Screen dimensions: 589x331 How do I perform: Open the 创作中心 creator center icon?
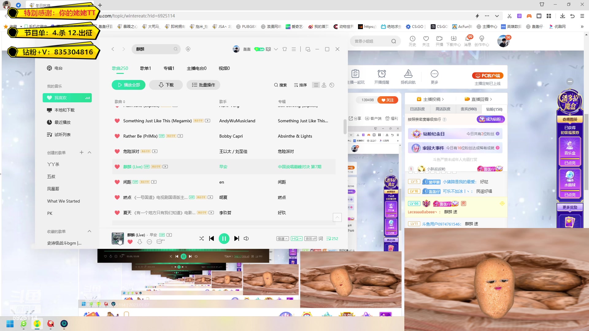coord(482,41)
